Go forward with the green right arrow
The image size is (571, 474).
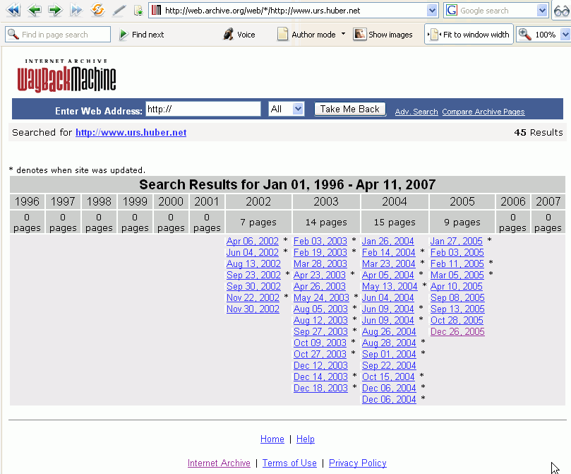[x=55, y=10]
